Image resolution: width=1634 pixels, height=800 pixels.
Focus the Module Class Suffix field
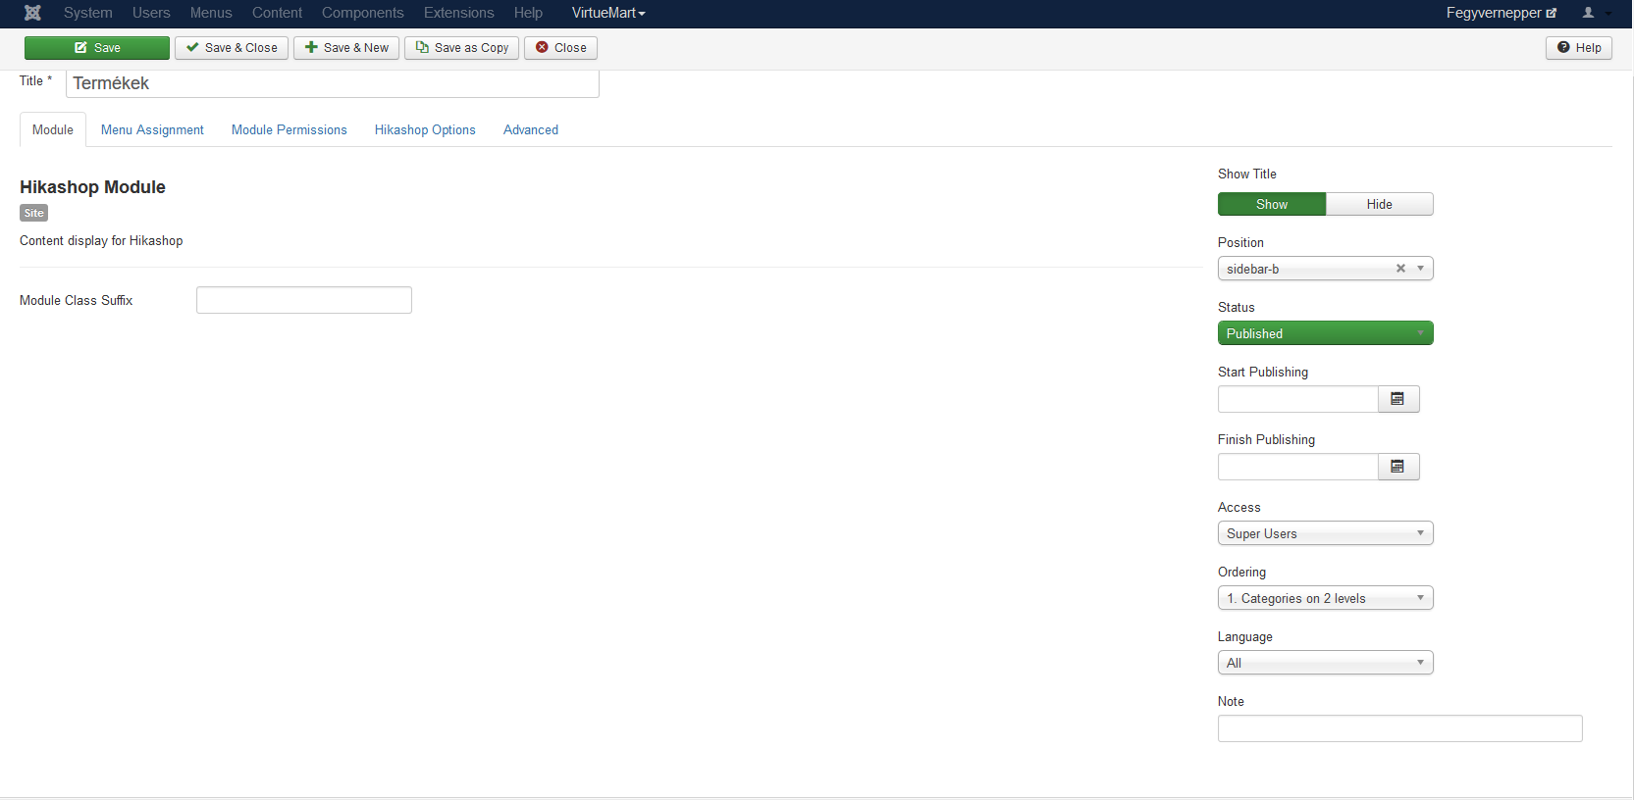[304, 300]
